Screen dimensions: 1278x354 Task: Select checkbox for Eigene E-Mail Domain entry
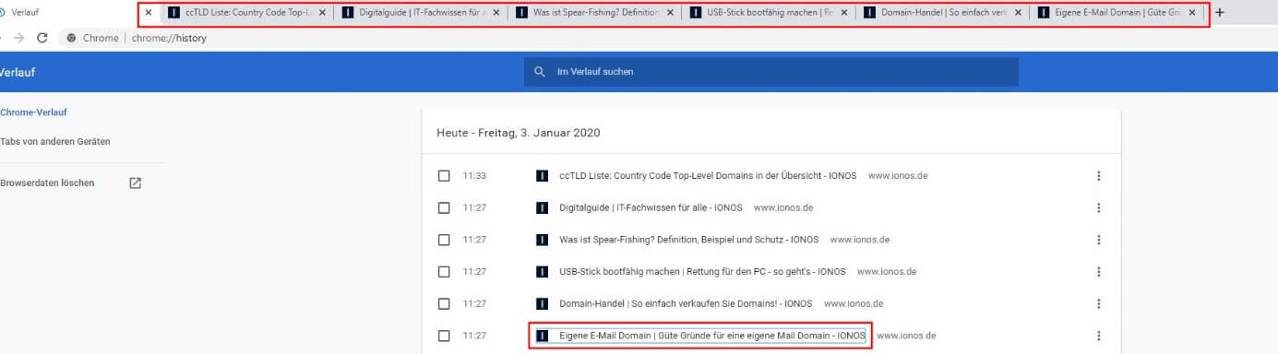(444, 336)
